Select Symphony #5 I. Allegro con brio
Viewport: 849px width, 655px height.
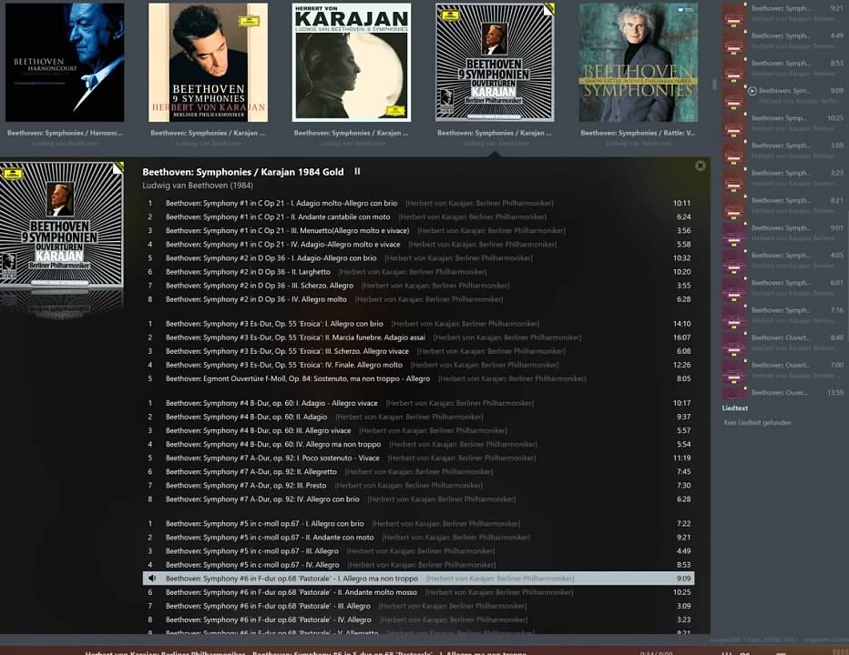[x=418, y=524]
